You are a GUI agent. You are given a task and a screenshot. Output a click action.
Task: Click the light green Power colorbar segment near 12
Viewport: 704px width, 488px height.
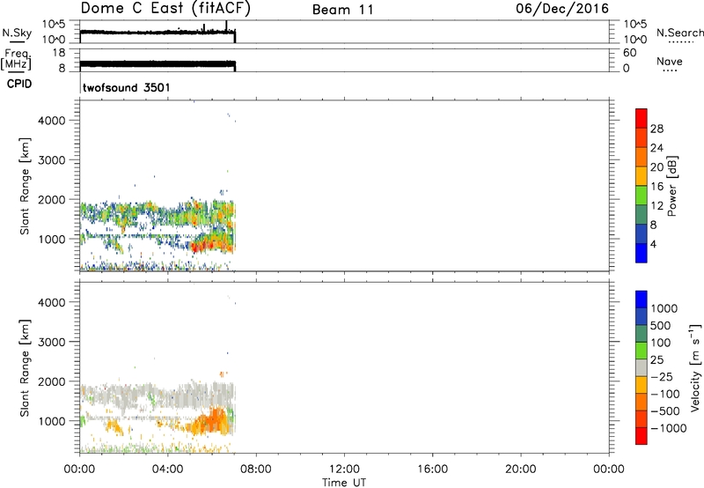(x=642, y=196)
